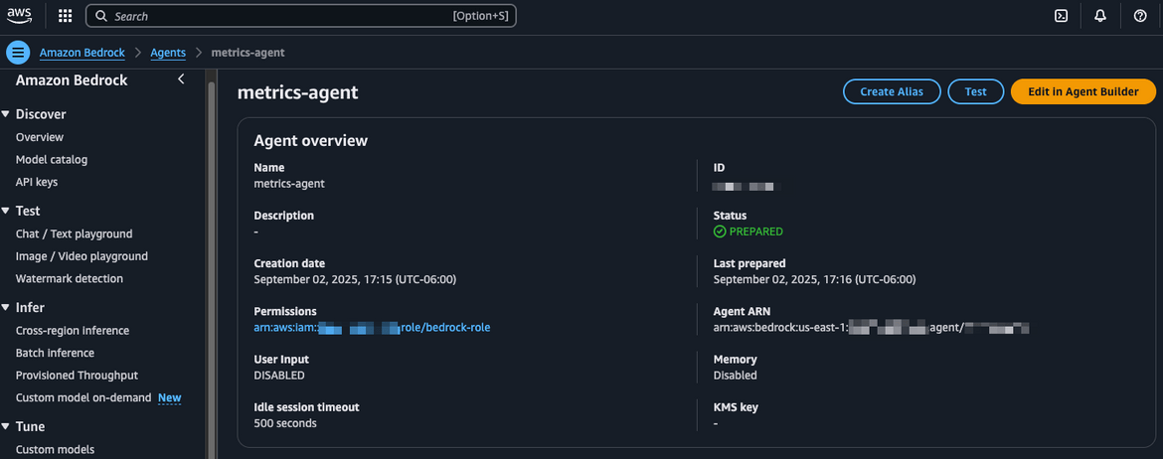This screenshot has width=1163, height=459.
Task: Click the Test button
Action: click(x=975, y=92)
